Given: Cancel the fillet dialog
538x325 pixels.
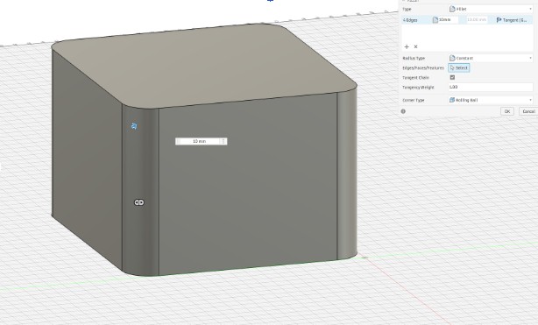Looking at the screenshot, I should click(x=528, y=111).
